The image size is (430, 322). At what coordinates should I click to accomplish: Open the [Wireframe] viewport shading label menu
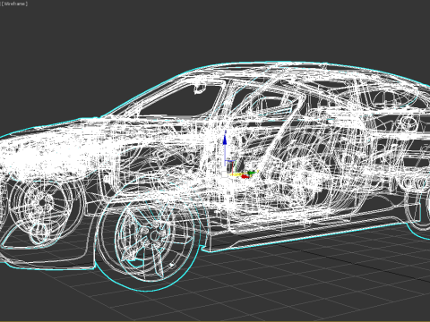click(x=14, y=4)
